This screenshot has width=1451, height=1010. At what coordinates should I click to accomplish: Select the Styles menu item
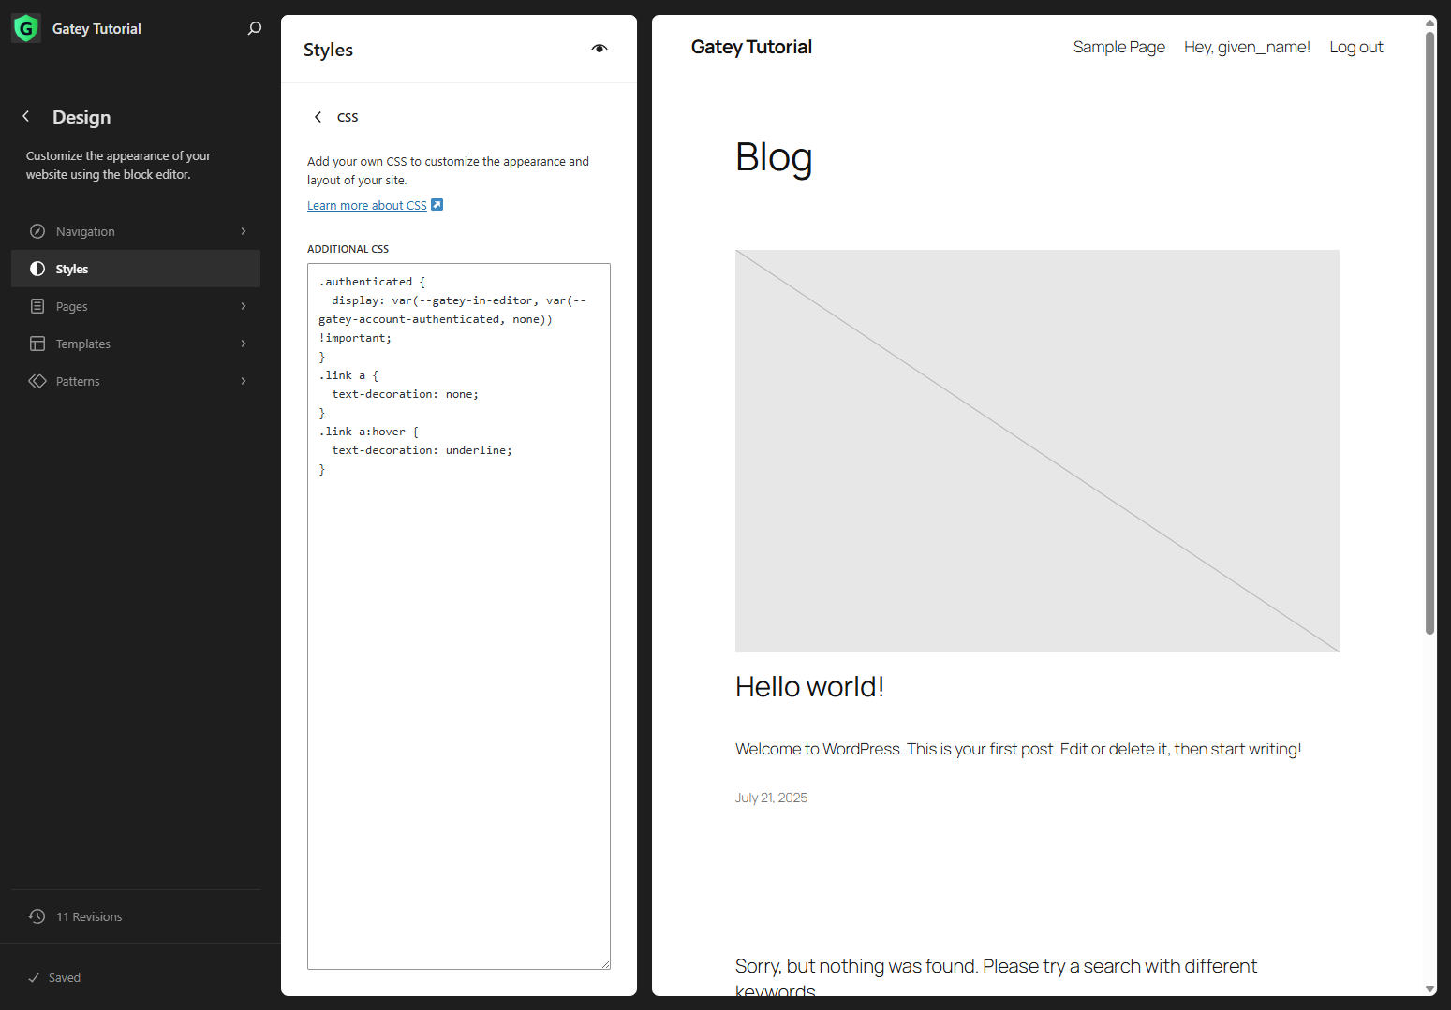coord(136,269)
